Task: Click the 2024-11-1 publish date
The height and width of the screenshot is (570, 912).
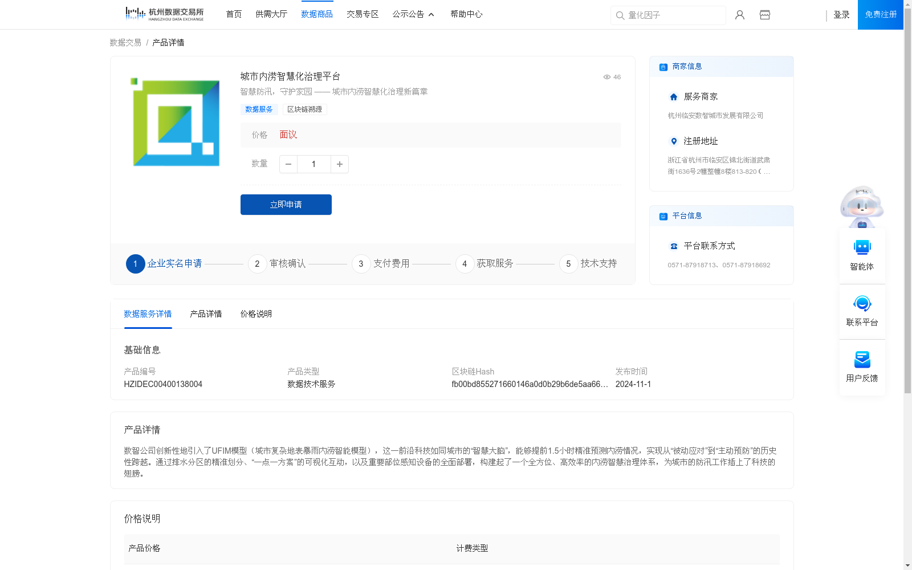Action: click(x=633, y=384)
